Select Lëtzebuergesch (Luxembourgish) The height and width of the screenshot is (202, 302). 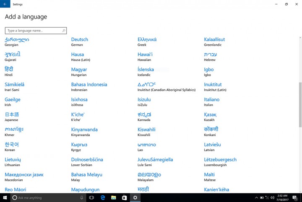click(x=220, y=162)
